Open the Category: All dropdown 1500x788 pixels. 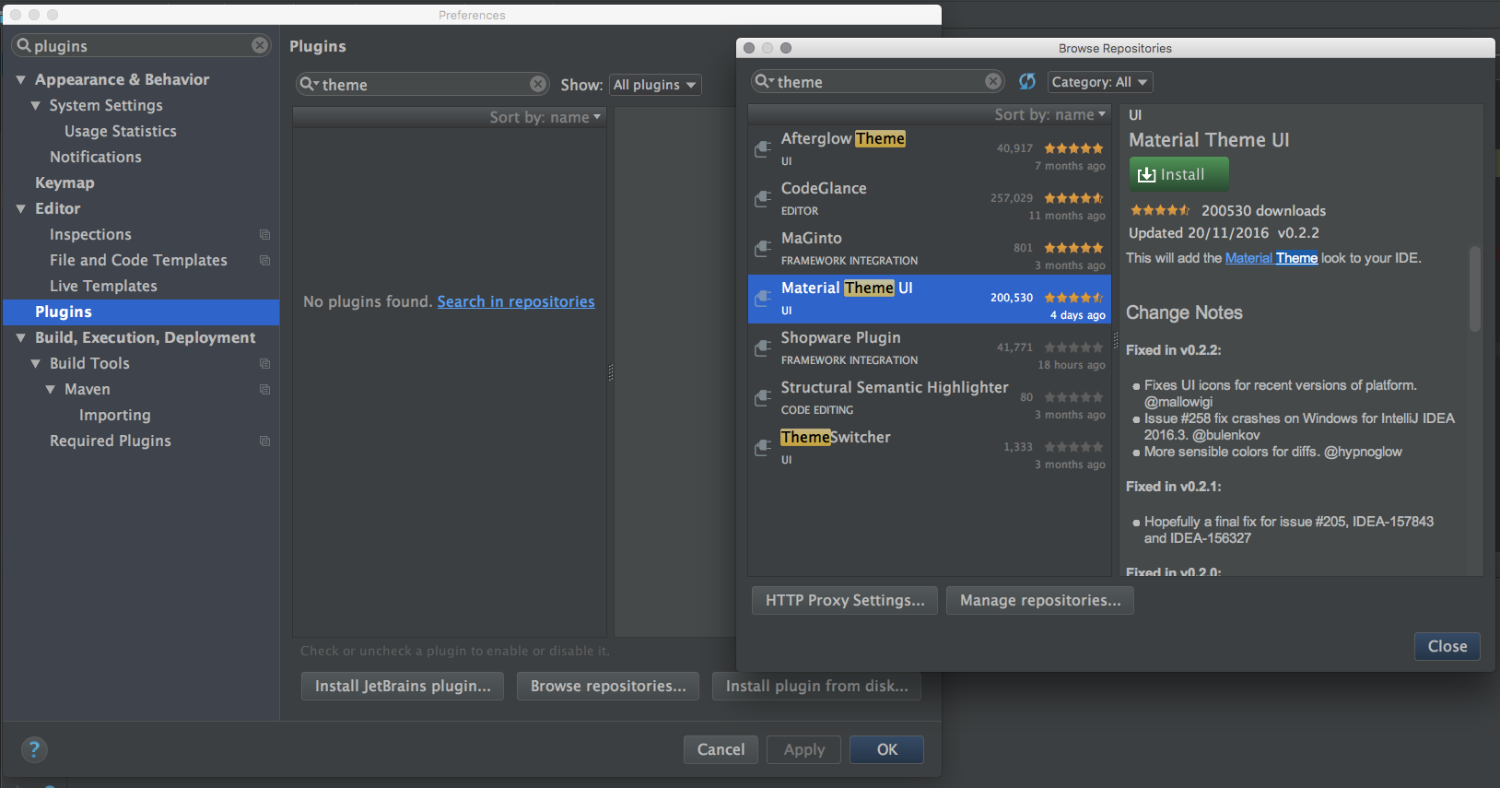pos(1100,82)
